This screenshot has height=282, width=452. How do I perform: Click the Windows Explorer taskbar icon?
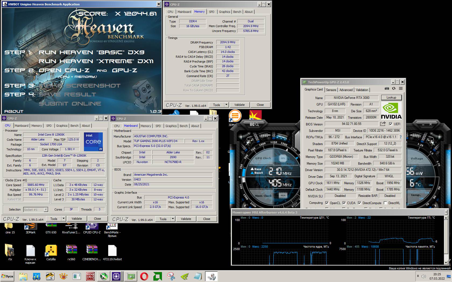pyautogui.click(x=23, y=276)
